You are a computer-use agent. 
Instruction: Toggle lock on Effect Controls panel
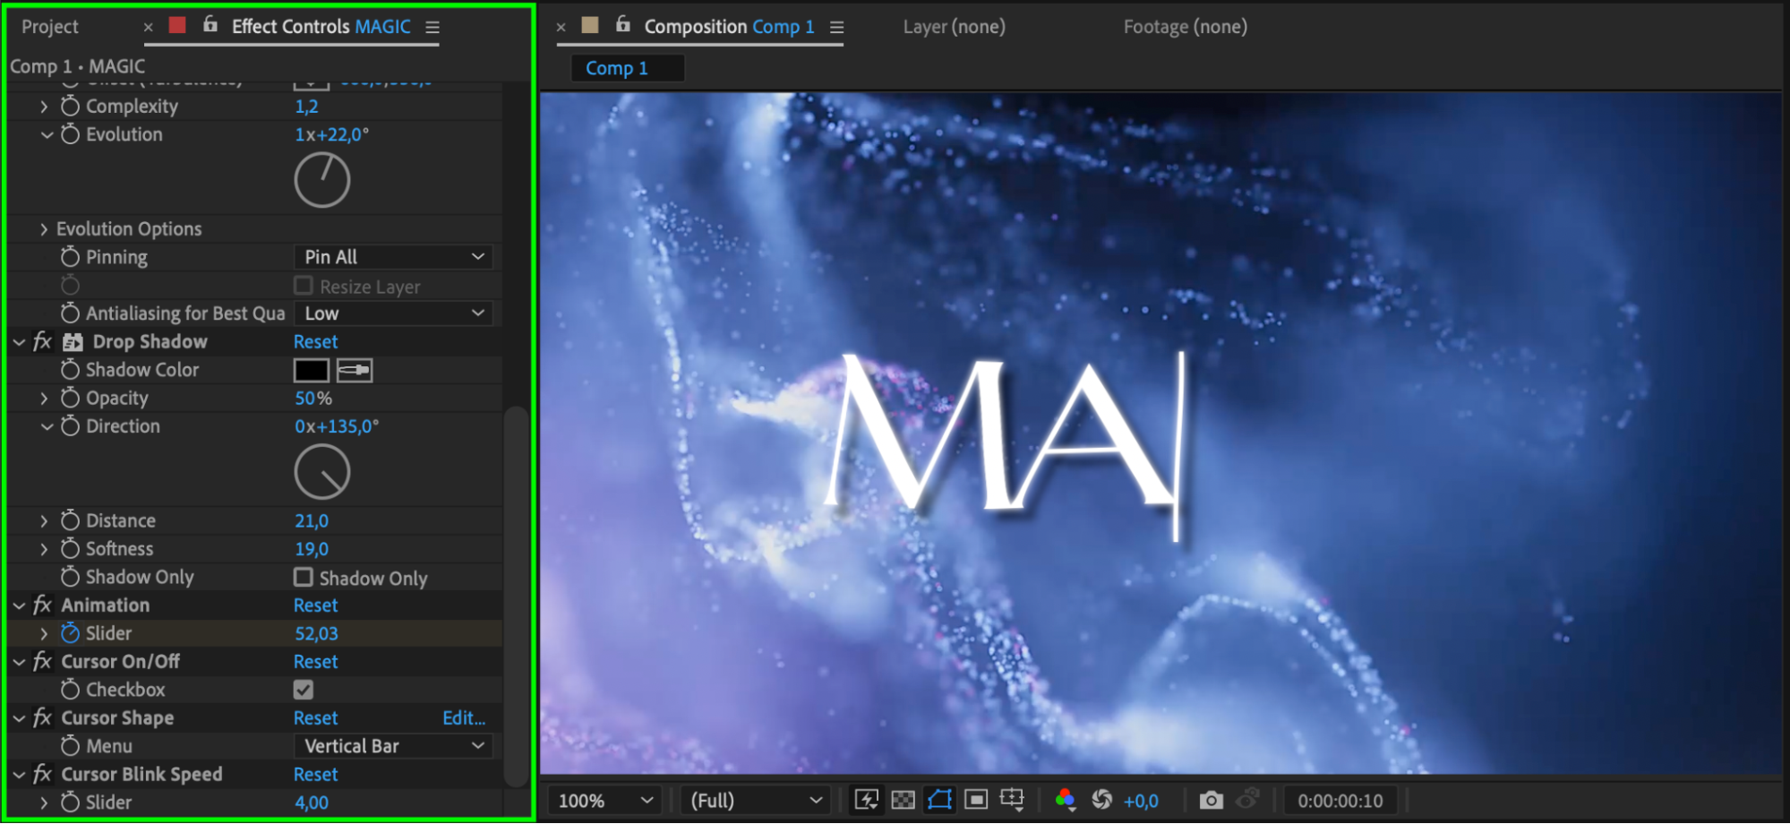pos(210,25)
